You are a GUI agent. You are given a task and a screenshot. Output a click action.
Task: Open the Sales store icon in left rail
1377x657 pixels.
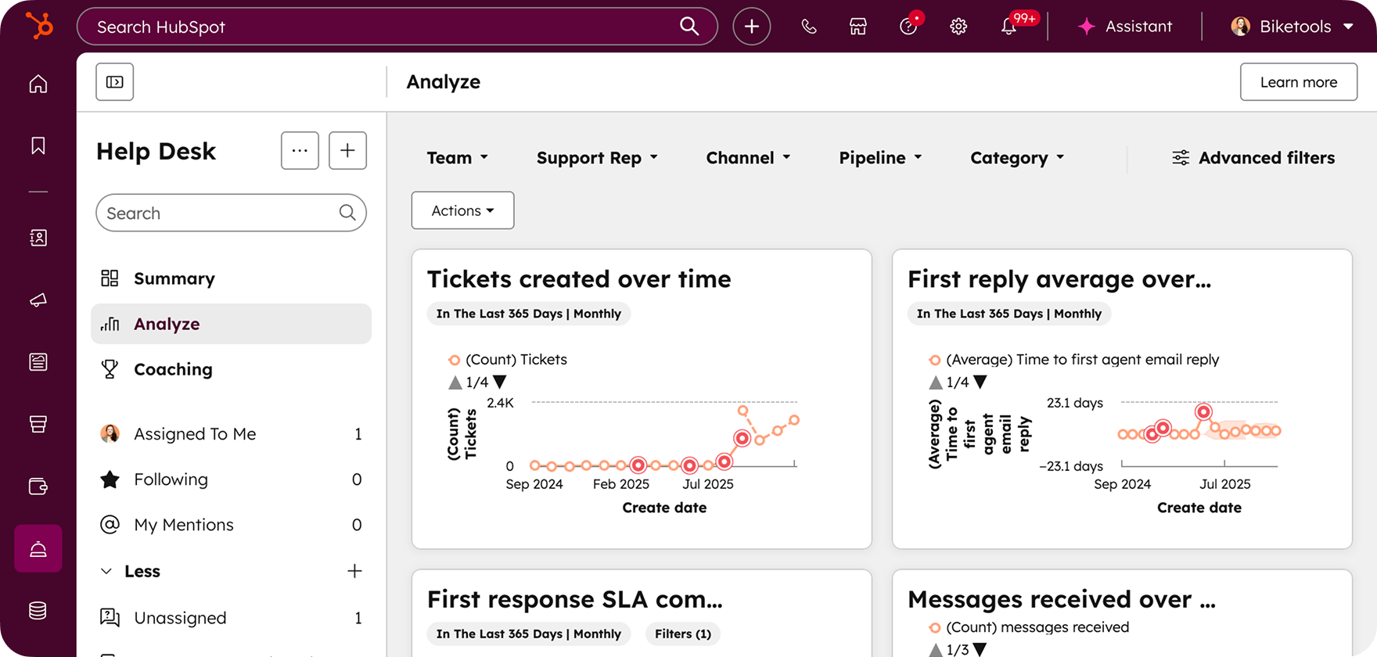(38, 424)
